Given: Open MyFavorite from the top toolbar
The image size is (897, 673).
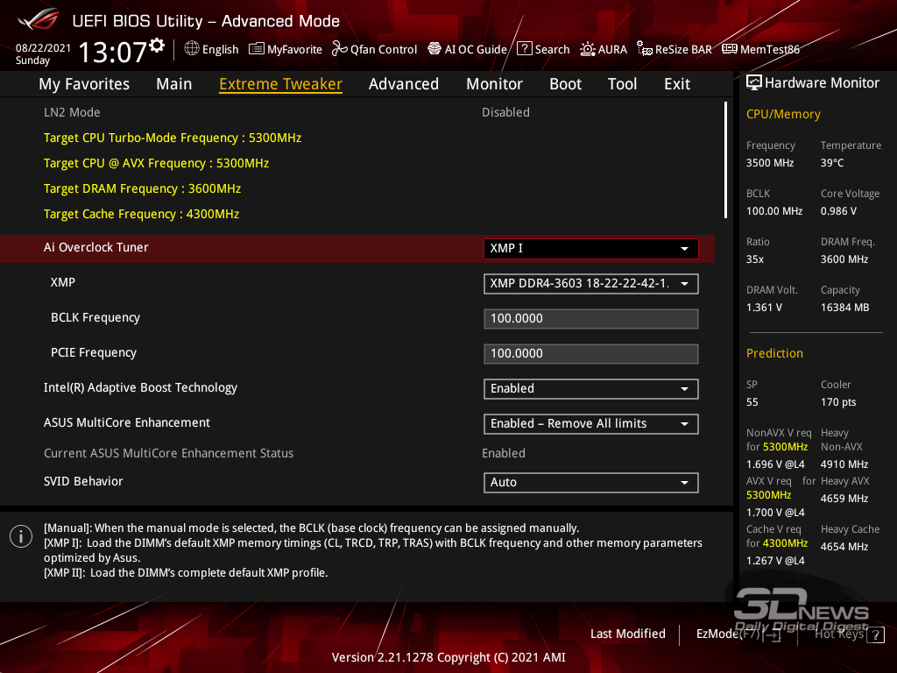Looking at the screenshot, I should click(286, 49).
